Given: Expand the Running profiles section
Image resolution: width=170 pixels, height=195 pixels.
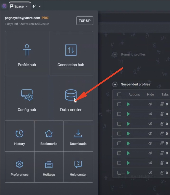Looking at the screenshot, I should click(x=115, y=54).
